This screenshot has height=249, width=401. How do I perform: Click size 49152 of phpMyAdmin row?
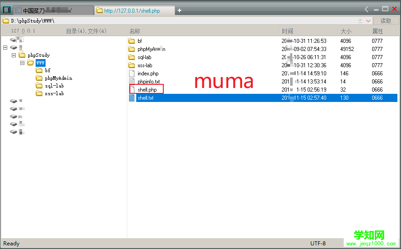pyautogui.click(x=347, y=49)
